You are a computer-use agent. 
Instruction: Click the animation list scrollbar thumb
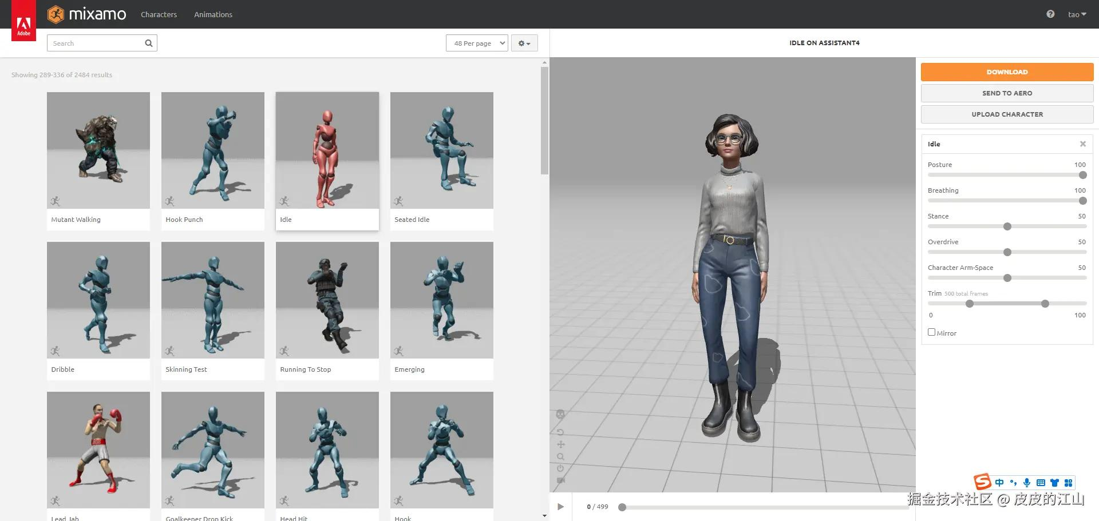pyautogui.click(x=544, y=121)
